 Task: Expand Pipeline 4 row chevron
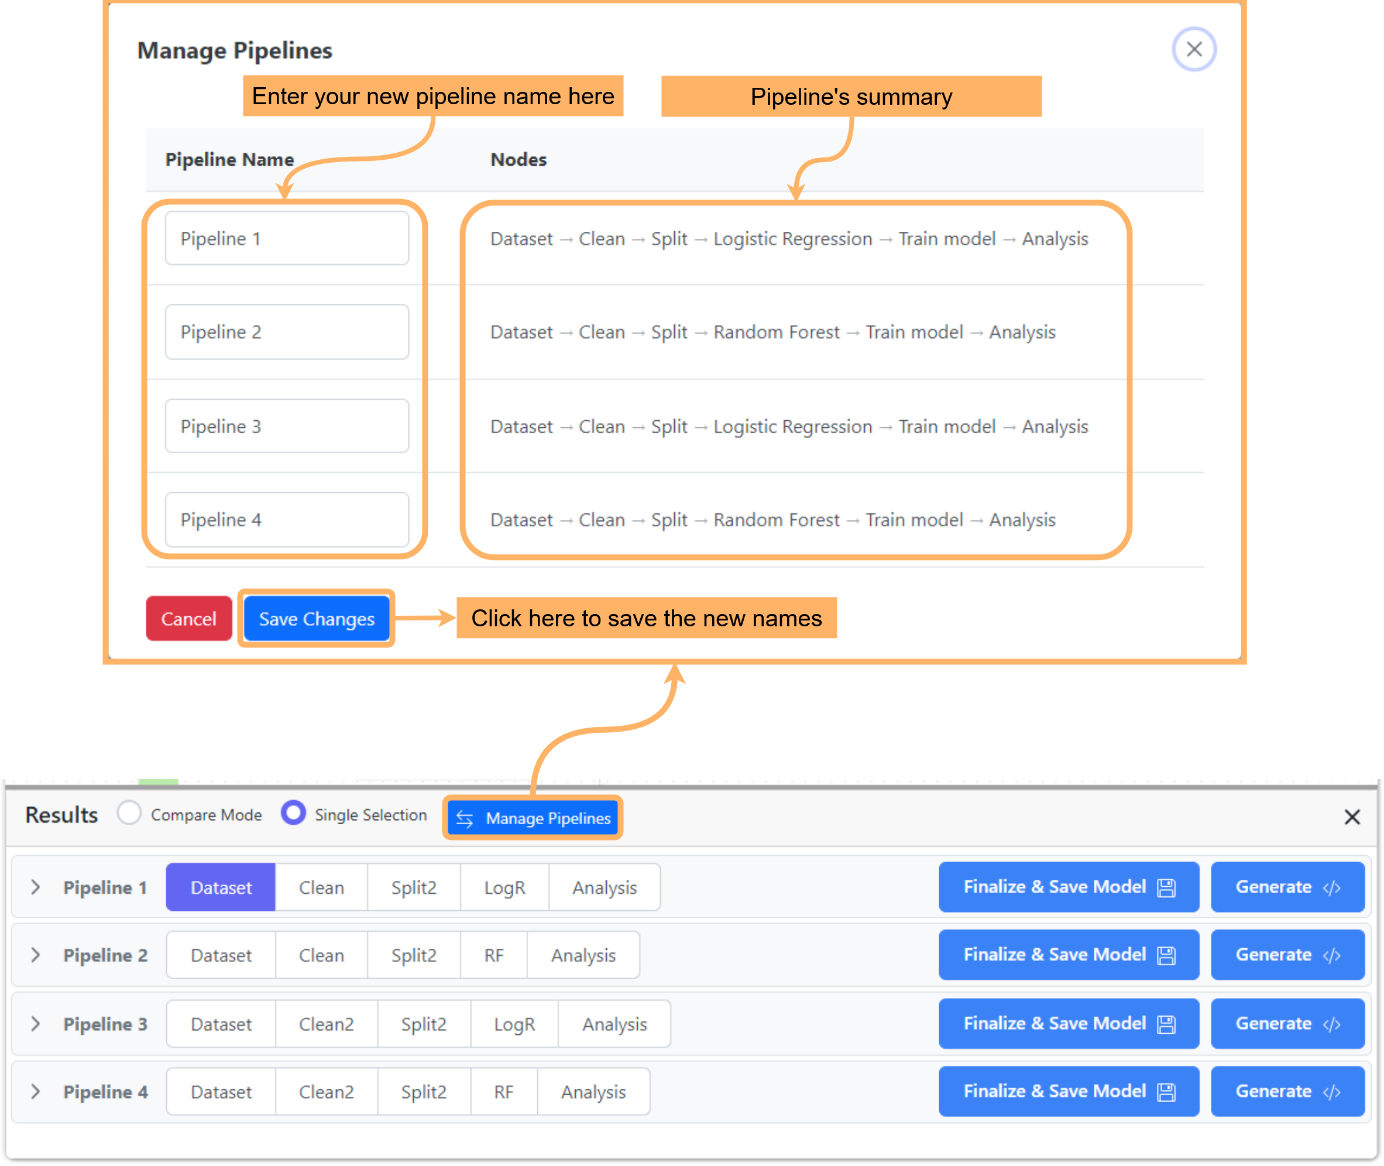(36, 1092)
